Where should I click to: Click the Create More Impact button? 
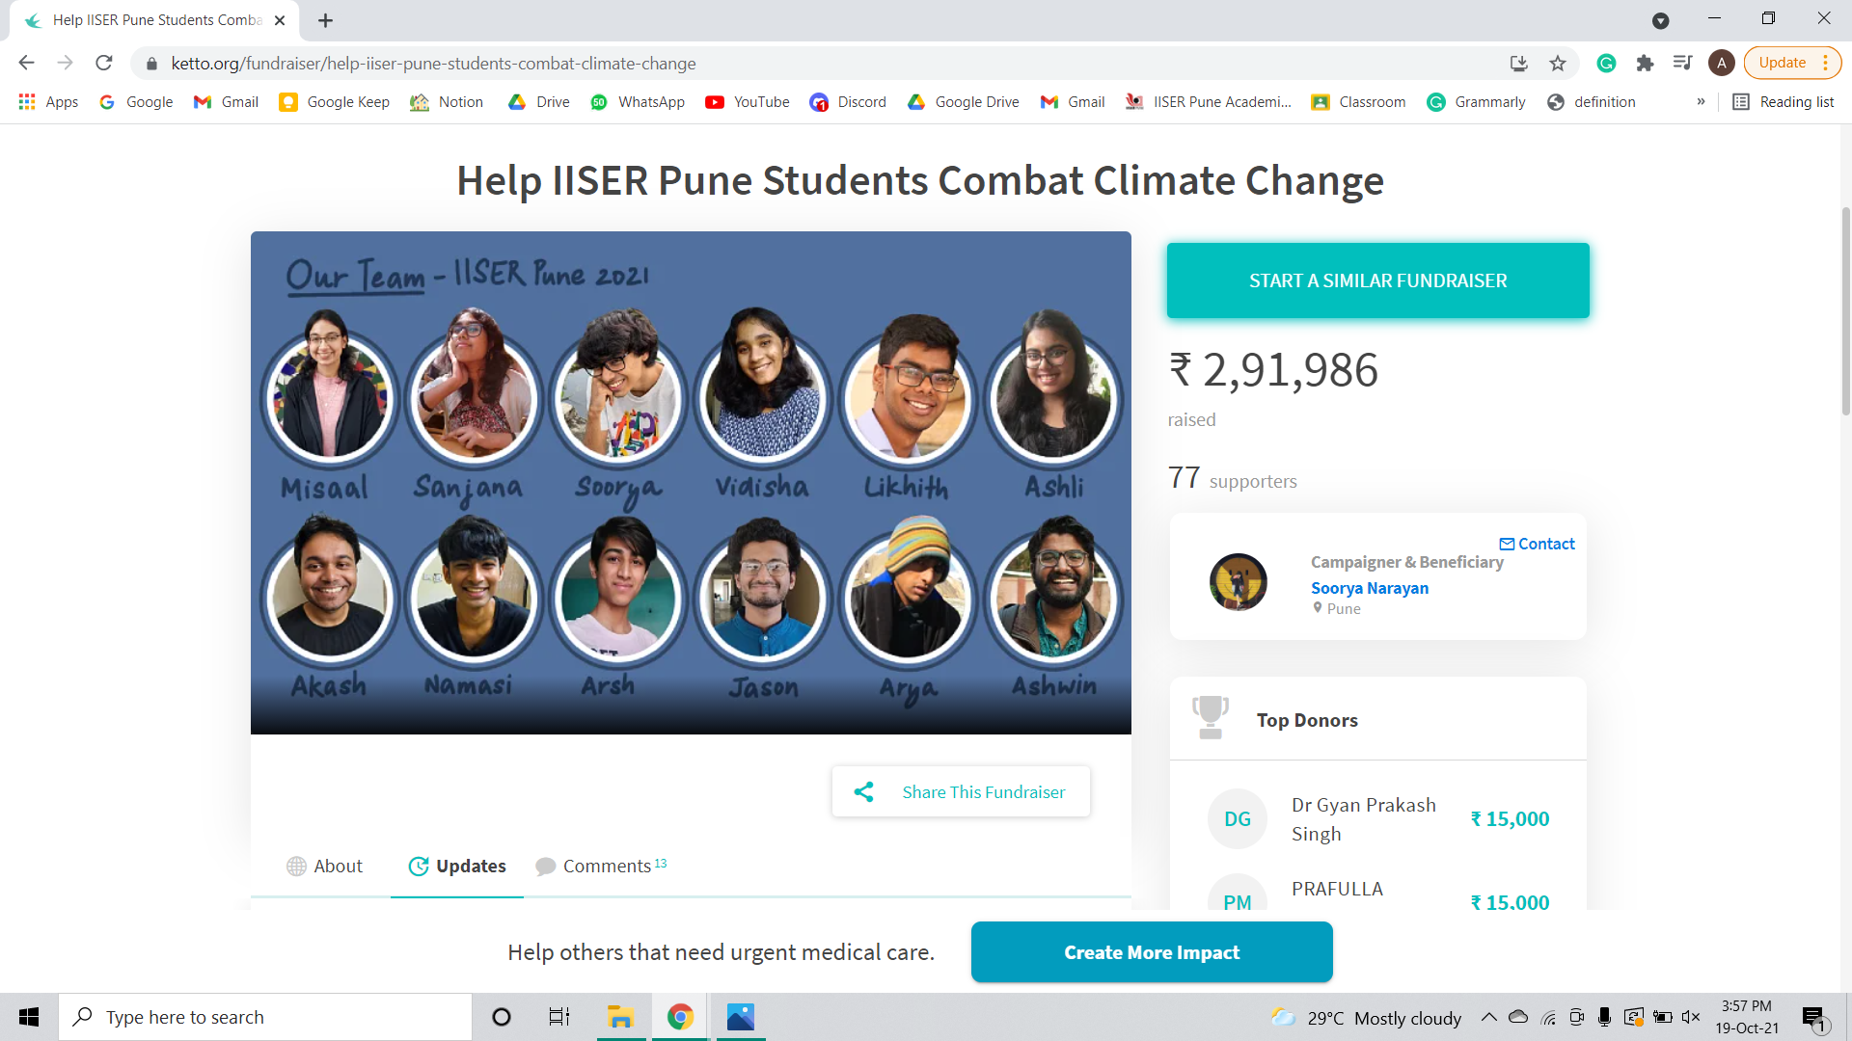[1152, 952]
